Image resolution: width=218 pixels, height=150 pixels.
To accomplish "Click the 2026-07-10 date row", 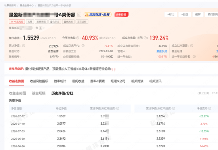I will tap(18, 123).
